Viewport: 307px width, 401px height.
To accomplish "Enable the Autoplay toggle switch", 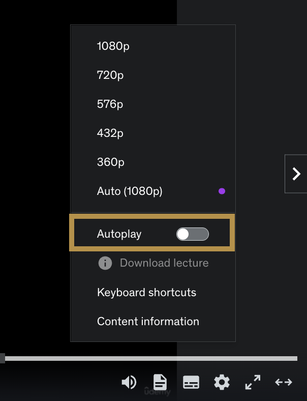I will coord(192,234).
